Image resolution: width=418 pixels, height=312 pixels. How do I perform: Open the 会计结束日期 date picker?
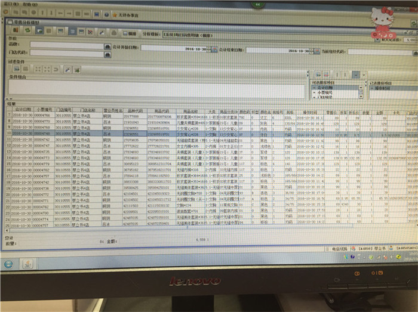tap(318, 52)
